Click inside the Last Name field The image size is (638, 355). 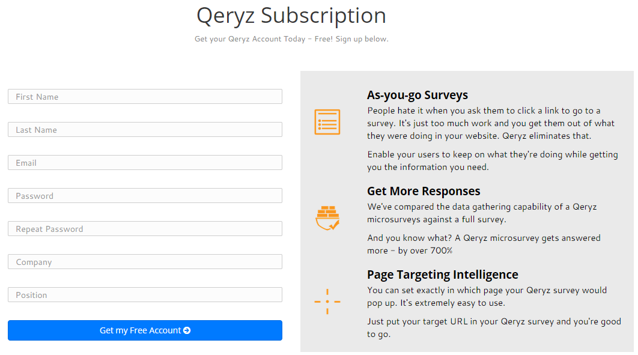tap(144, 129)
